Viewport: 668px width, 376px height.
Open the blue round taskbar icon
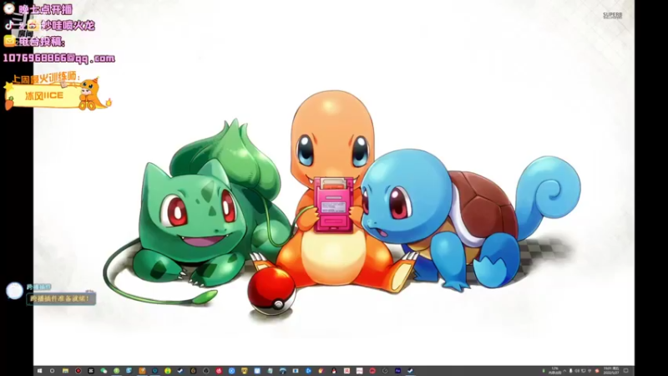[x=232, y=371]
